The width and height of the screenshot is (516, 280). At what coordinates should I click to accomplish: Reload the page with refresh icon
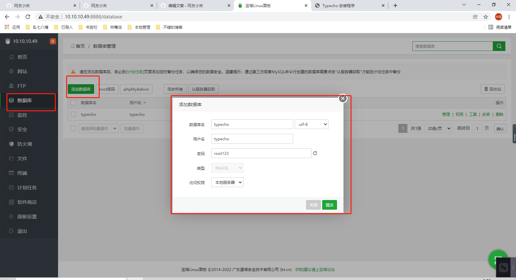click(28, 17)
